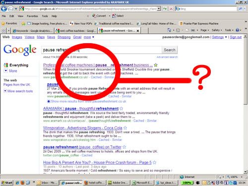
Task: Click the Favorites star icon
Action: (3, 23)
